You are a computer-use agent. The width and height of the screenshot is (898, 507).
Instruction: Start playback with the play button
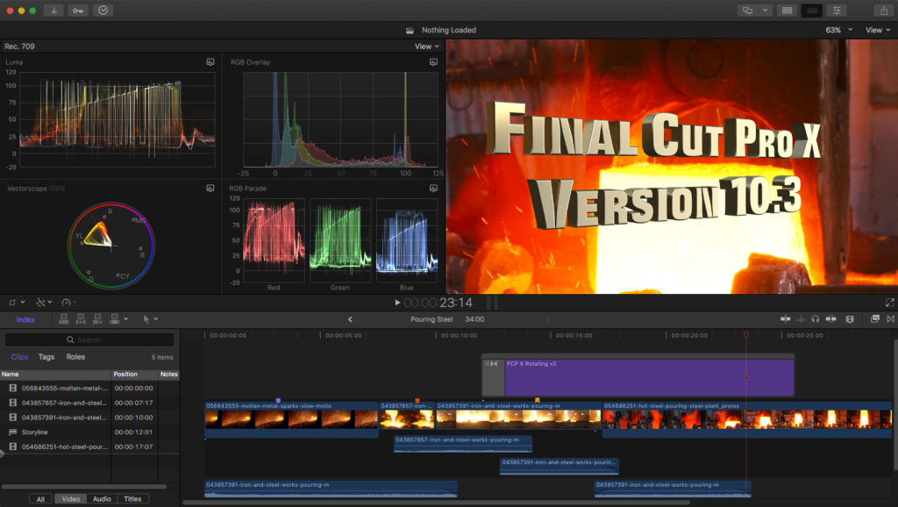(397, 303)
